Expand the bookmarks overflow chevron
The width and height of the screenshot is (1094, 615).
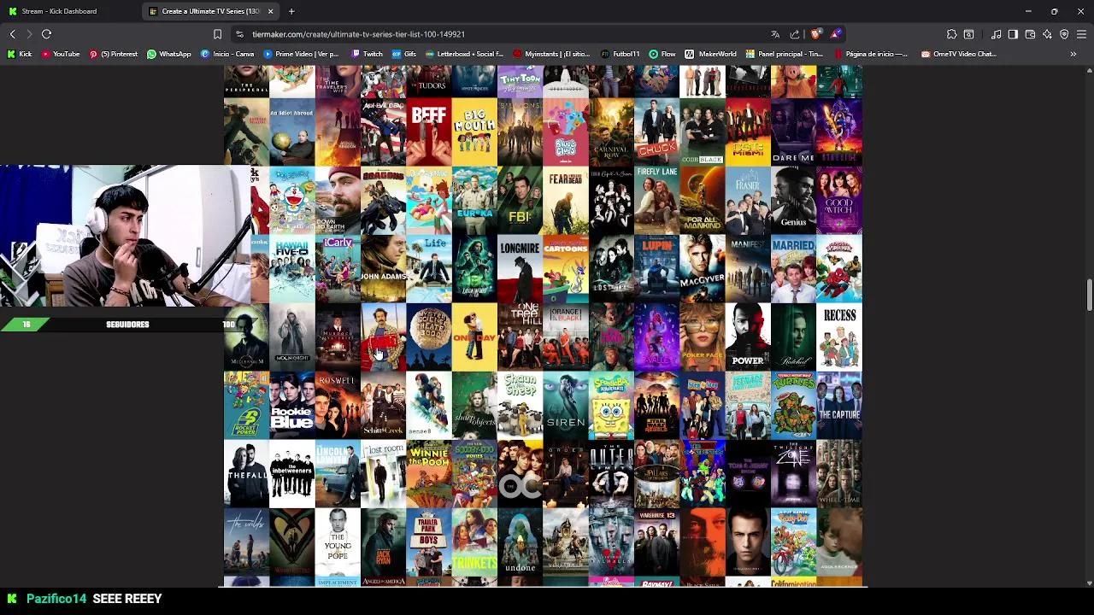1073,54
